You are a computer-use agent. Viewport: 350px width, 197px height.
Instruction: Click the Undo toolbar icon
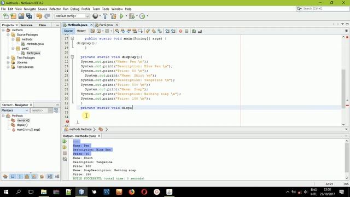(x=39, y=16)
